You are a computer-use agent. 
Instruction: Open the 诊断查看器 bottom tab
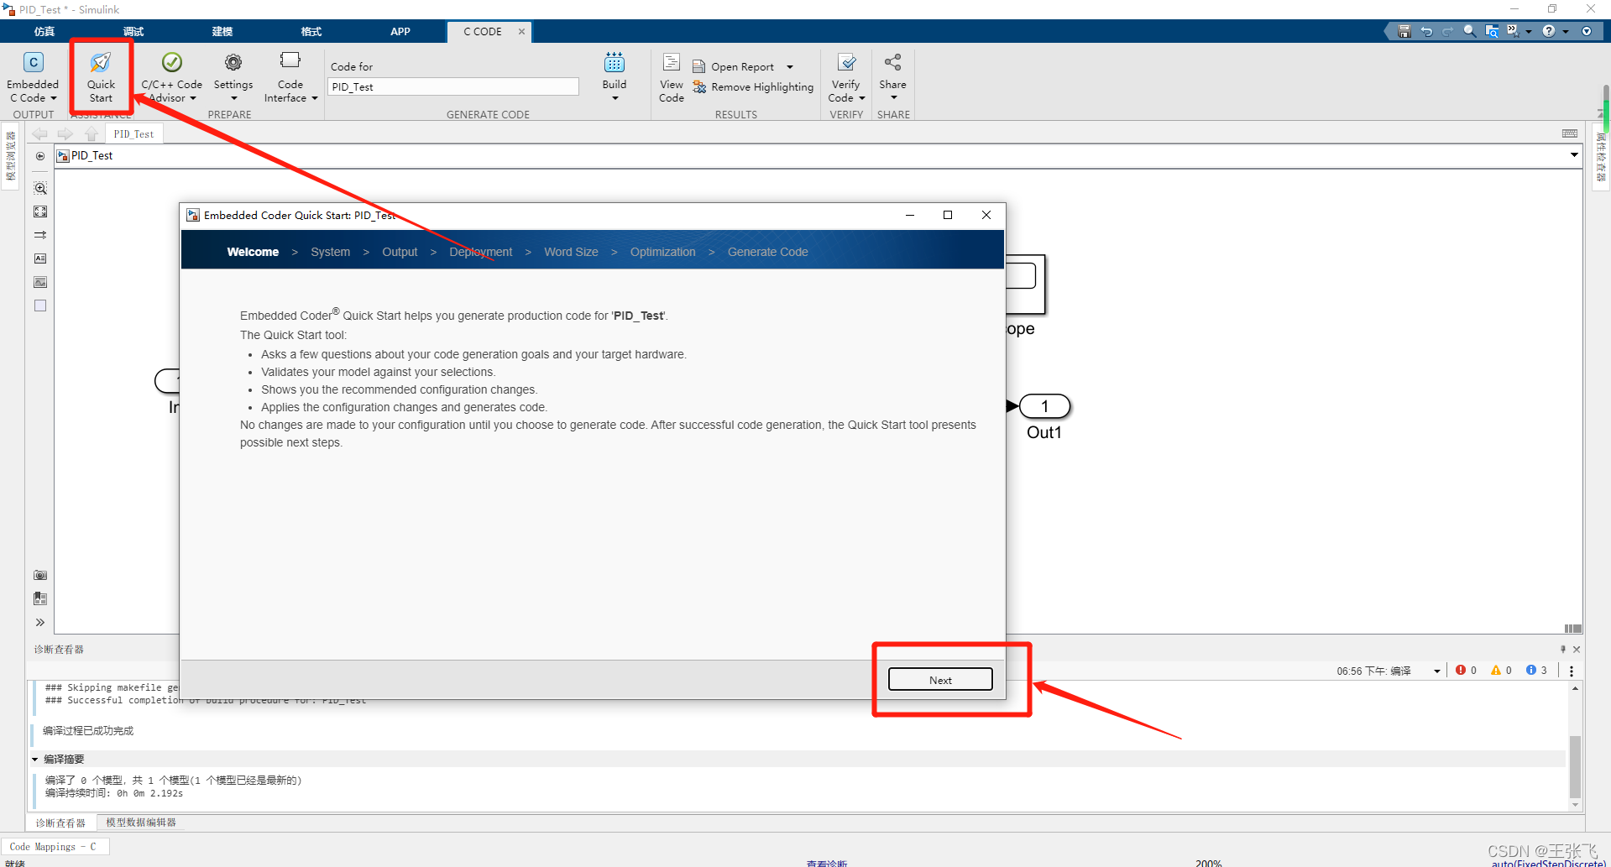(x=60, y=823)
